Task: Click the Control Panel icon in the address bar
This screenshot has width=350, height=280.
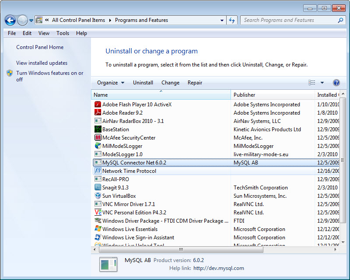Action: point(39,20)
